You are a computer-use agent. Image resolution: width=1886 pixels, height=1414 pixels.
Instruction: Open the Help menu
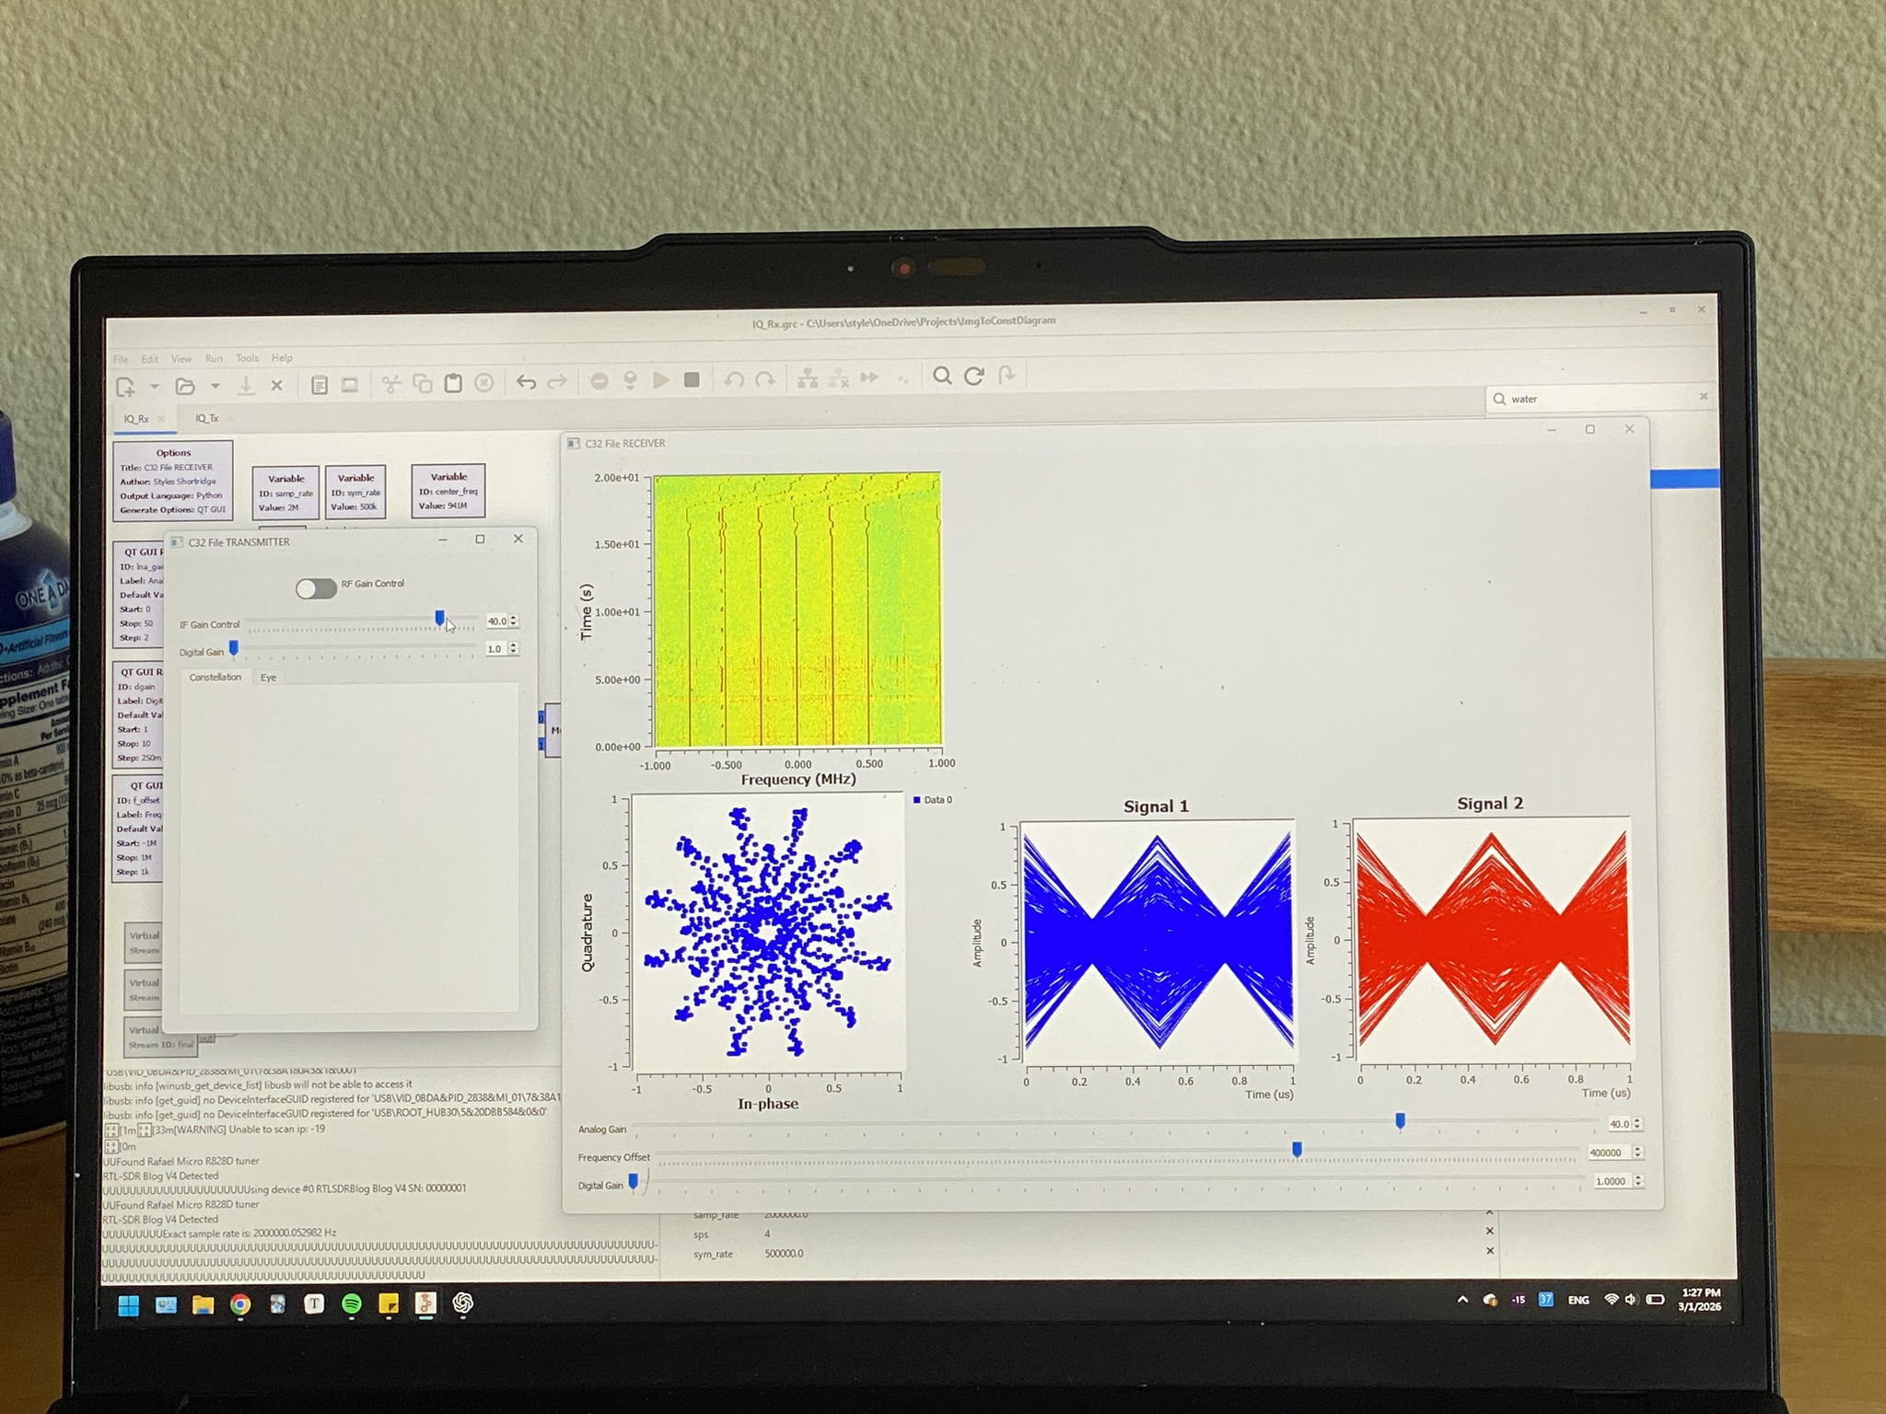click(282, 358)
